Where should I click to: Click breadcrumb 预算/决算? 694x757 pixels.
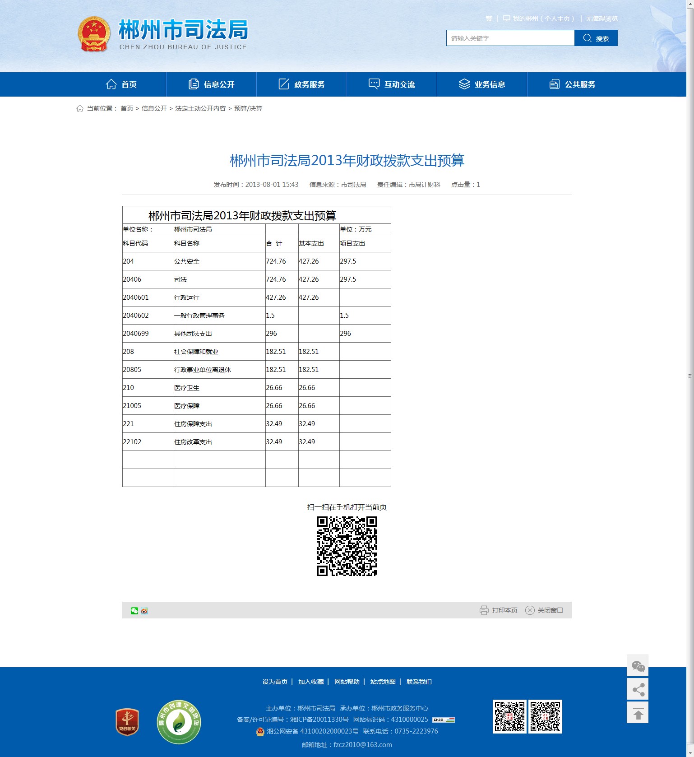tap(248, 108)
